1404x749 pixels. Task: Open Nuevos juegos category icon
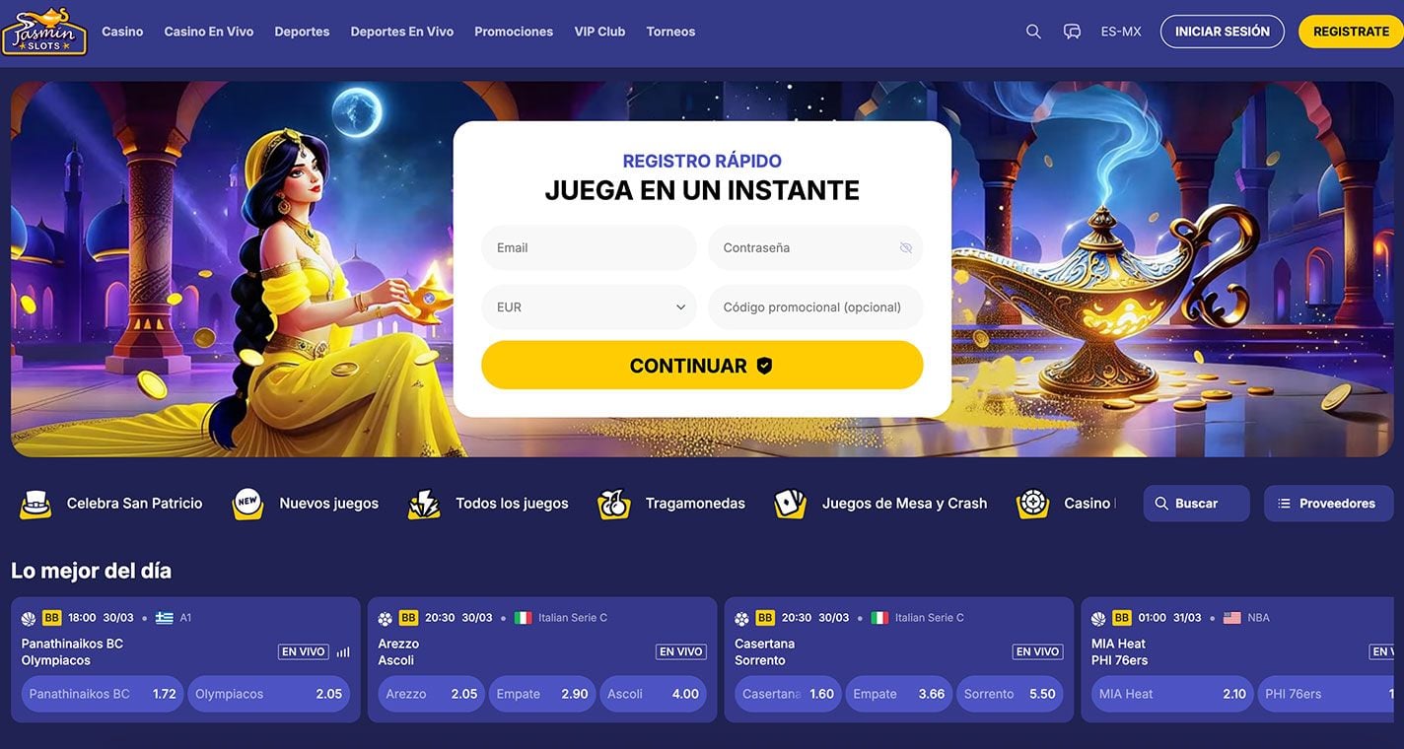(x=247, y=504)
